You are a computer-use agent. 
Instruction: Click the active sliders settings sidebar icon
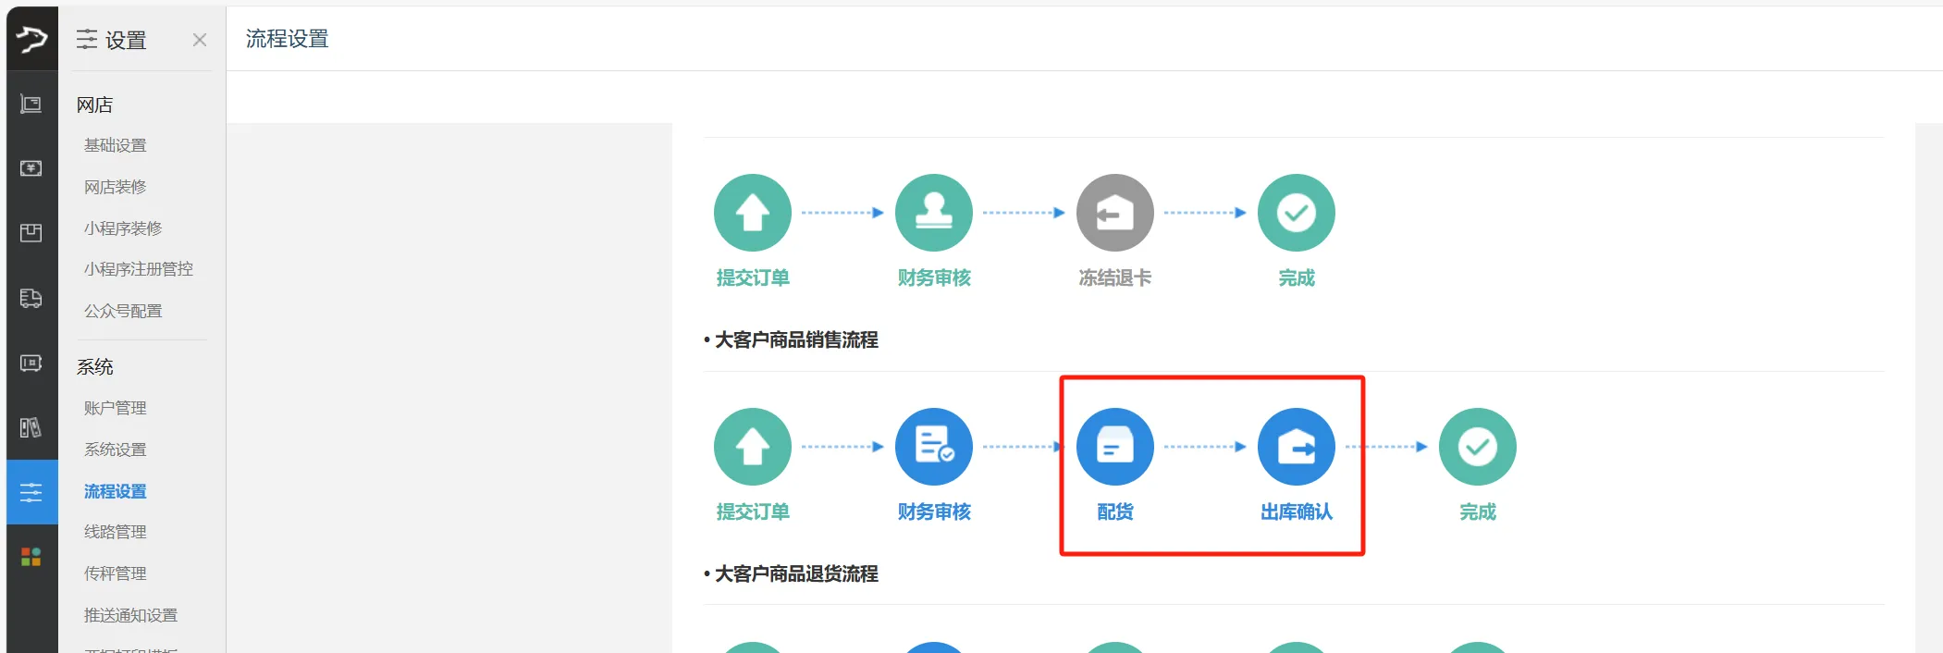(x=31, y=492)
